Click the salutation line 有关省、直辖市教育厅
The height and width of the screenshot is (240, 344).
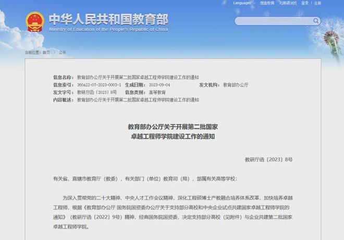point(145,179)
